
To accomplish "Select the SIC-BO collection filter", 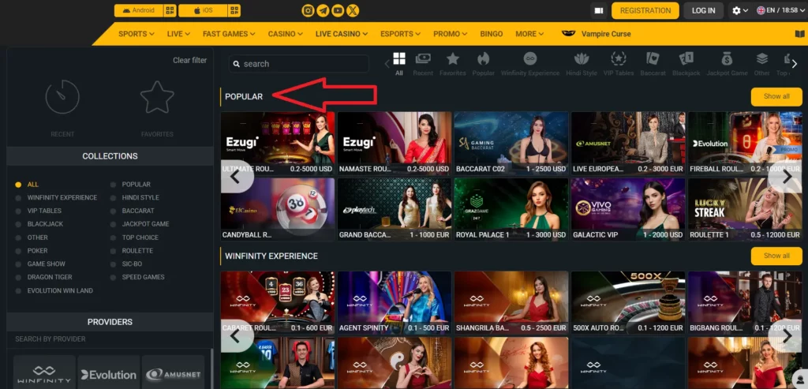I will (x=126, y=264).
